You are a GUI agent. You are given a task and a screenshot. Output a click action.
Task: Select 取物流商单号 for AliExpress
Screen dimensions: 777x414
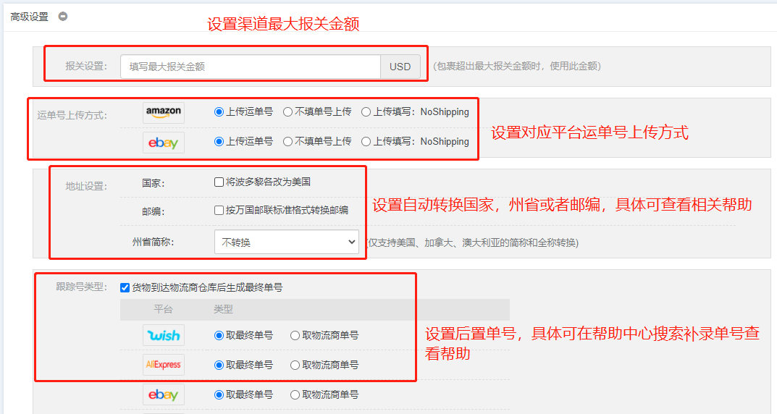point(295,365)
